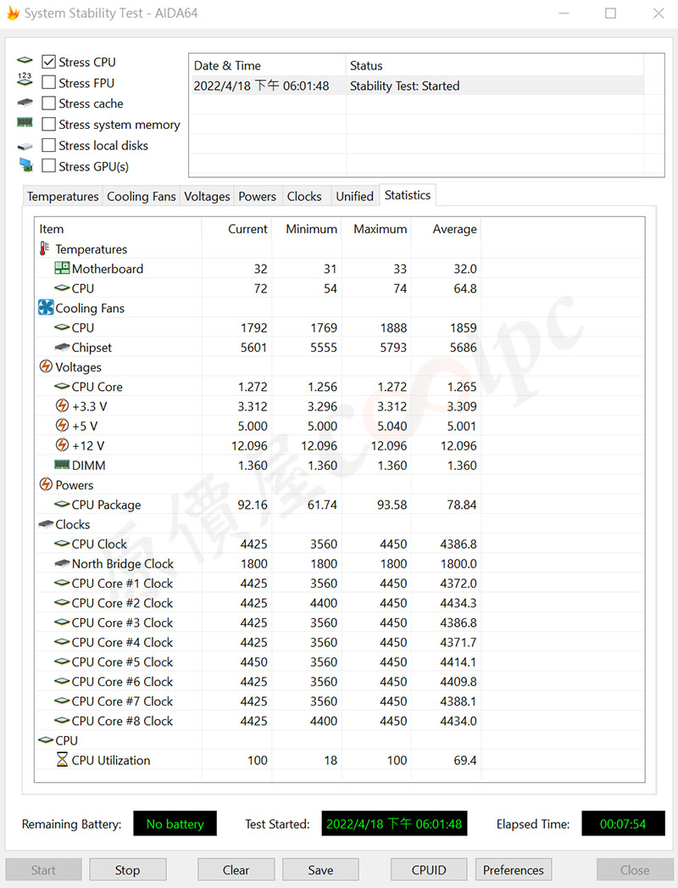Viewport: 678px width, 888px height.
Task: Click the CPU Utilization row label
Action: tap(111, 760)
